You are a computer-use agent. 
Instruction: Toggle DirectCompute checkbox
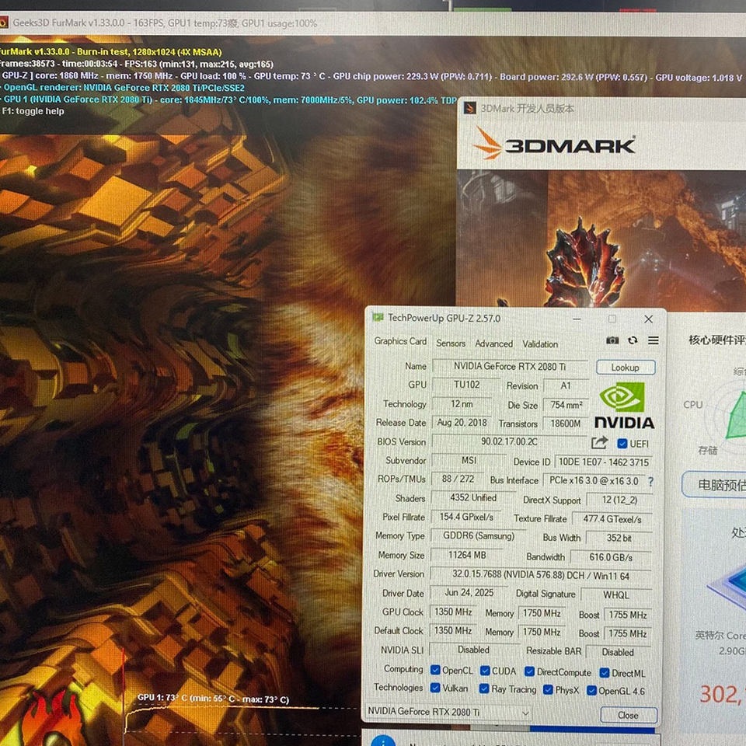point(529,671)
